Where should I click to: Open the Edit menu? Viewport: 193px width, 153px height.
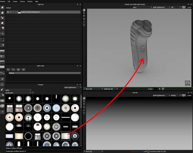[9, 2]
